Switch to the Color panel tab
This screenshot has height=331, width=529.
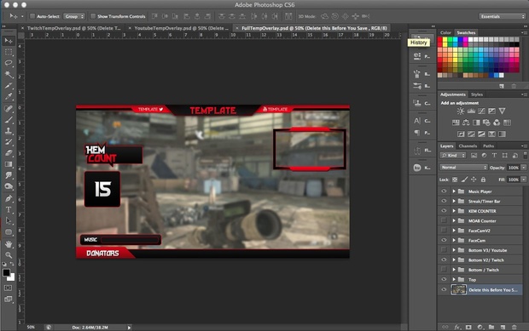(445, 32)
